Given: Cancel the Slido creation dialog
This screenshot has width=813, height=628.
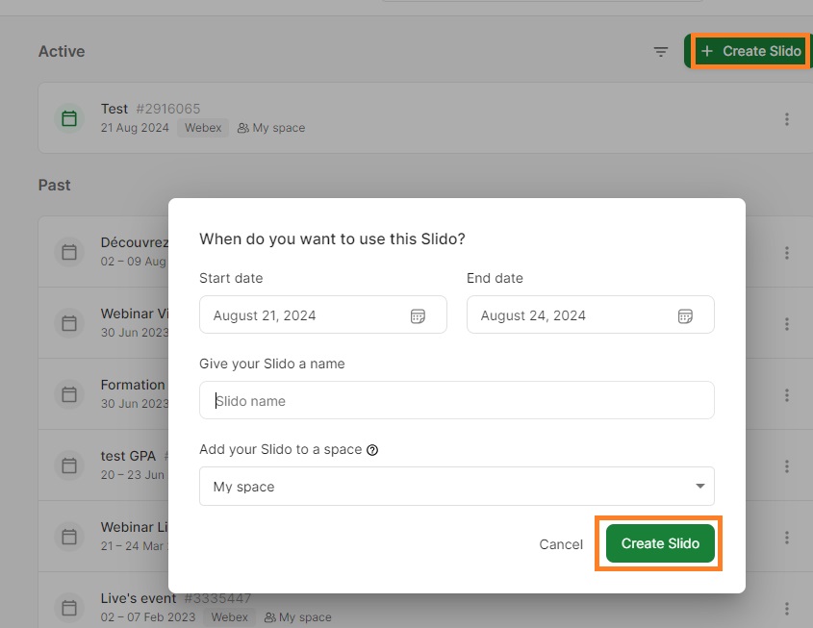Looking at the screenshot, I should [x=561, y=544].
